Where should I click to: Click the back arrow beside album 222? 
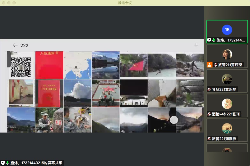click(x=15, y=45)
